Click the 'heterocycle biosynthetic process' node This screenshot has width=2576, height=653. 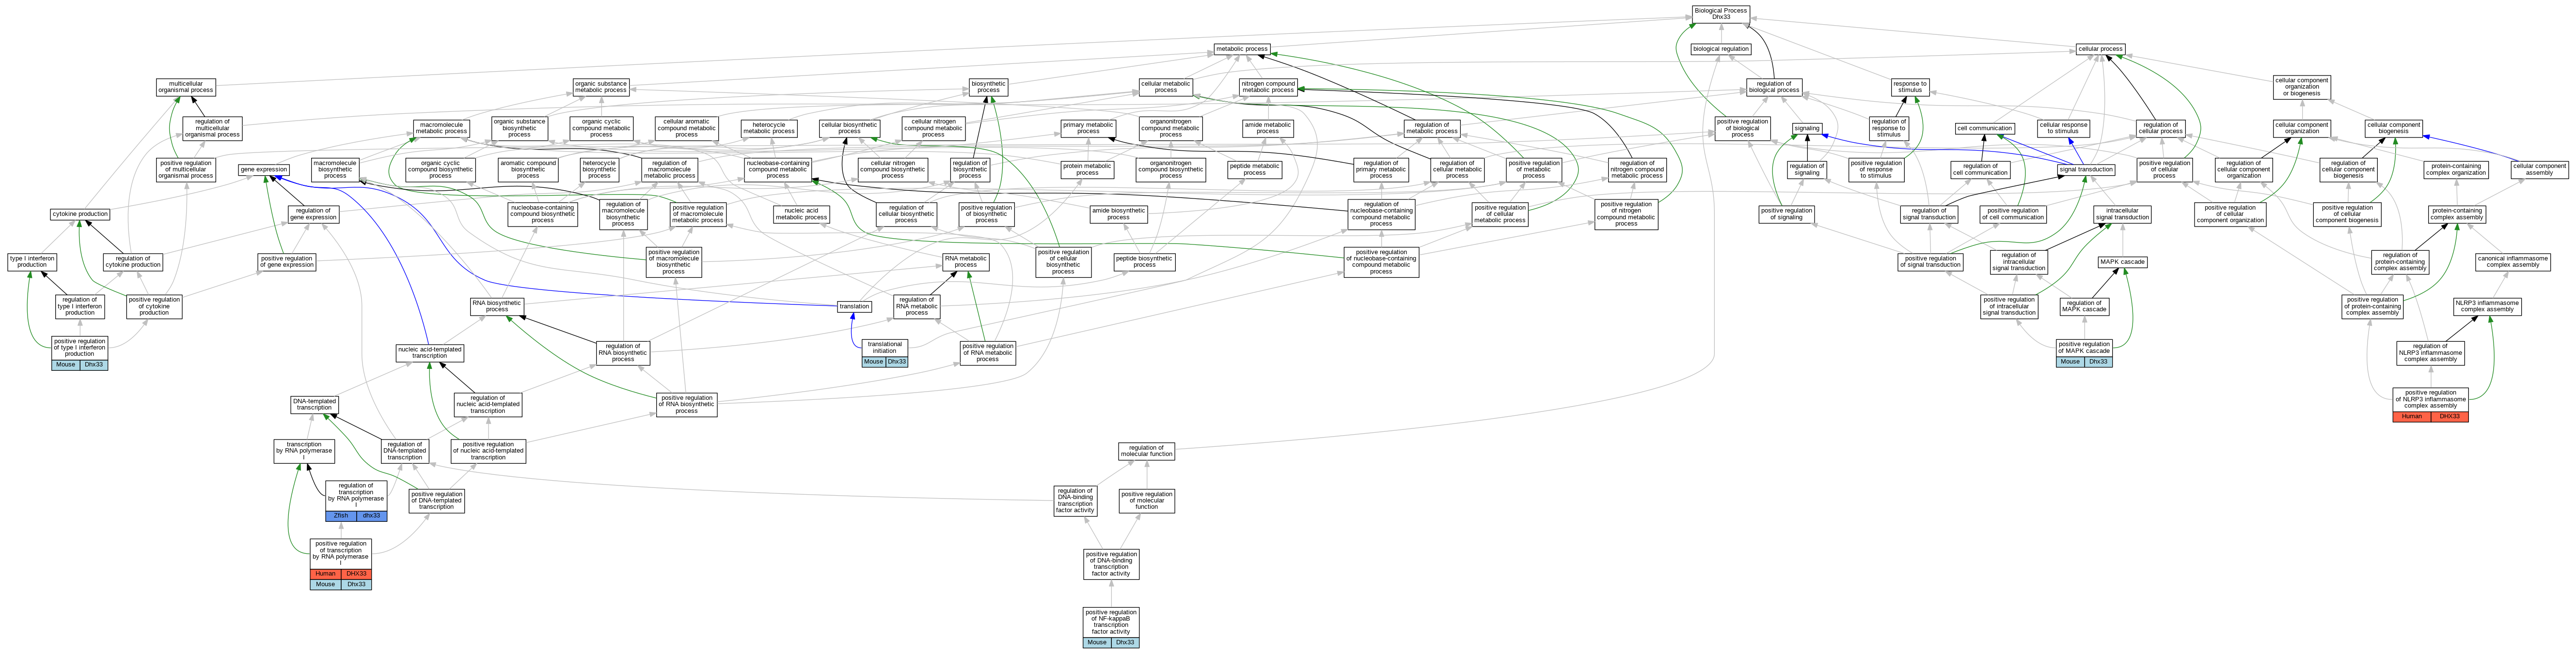(x=599, y=169)
